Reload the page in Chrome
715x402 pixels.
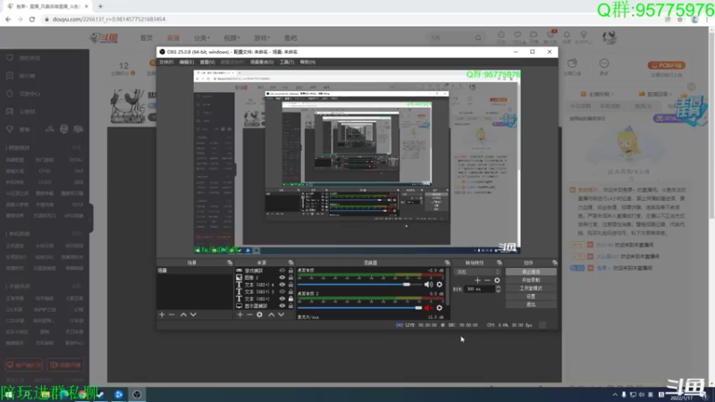[32, 19]
